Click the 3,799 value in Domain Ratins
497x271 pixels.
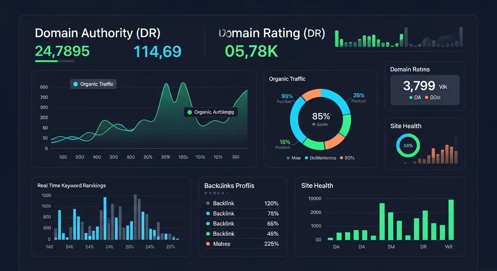[x=419, y=85]
